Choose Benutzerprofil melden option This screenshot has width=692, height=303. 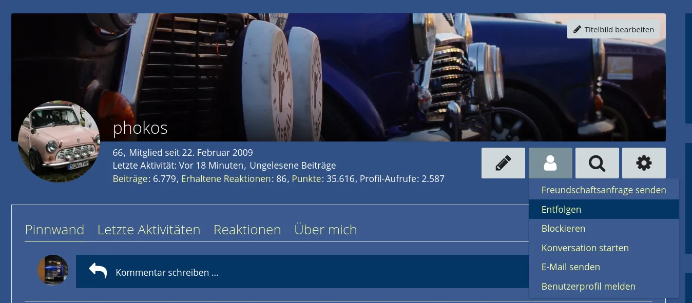pyautogui.click(x=604, y=286)
